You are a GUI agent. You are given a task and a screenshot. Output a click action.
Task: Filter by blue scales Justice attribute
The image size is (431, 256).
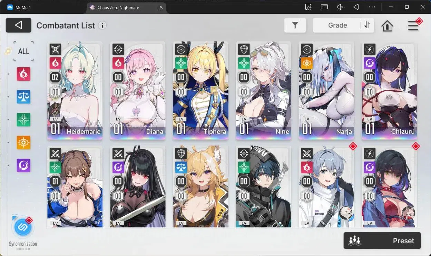[23, 97]
